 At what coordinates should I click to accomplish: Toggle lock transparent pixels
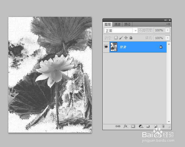(x=116, y=38)
